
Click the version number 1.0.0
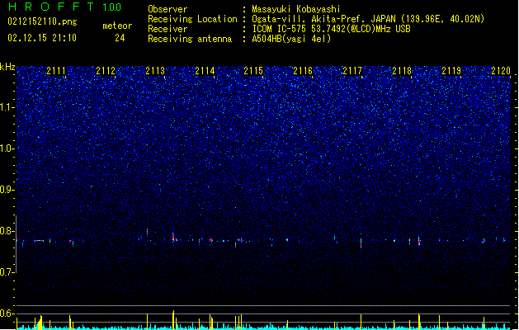(112, 7)
